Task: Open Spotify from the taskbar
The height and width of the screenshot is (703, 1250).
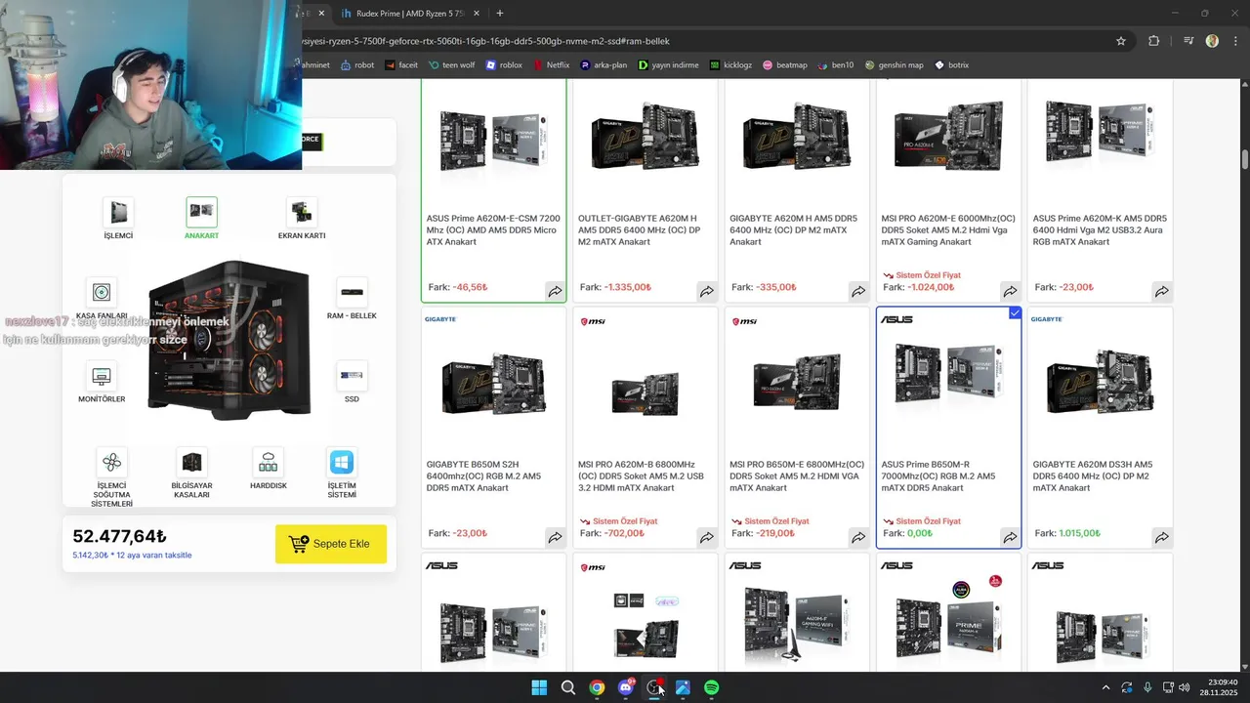Action: [712, 687]
